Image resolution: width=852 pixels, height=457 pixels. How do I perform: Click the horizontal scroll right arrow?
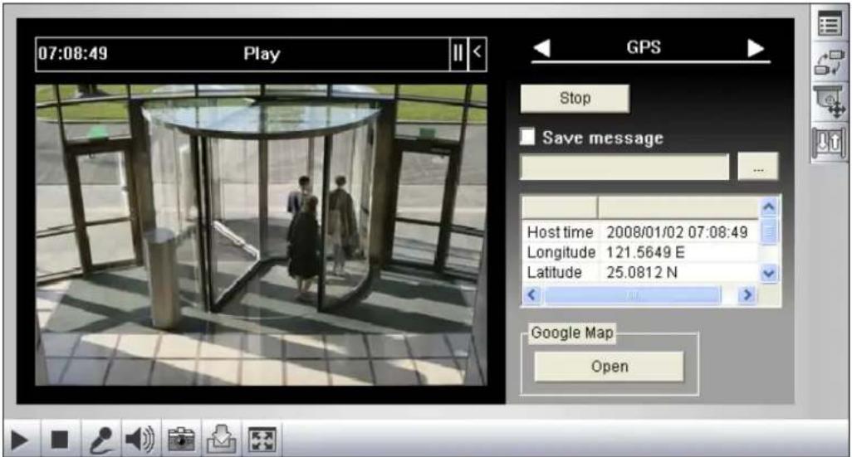747,295
